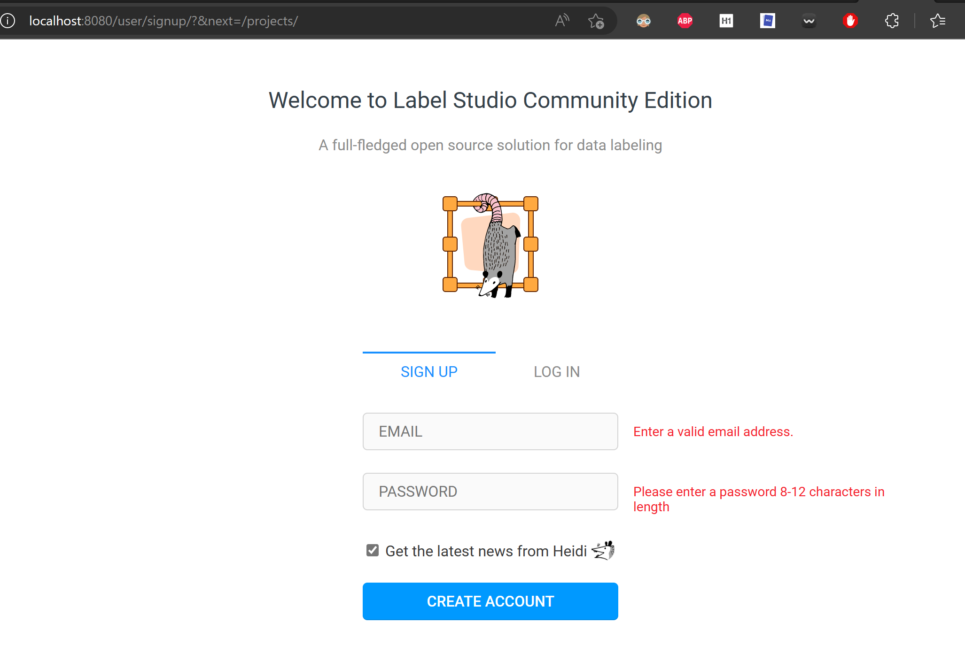This screenshot has height=646, width=965.
Task: Open the glasses-face extension icon
Action: tap(644, 21)
